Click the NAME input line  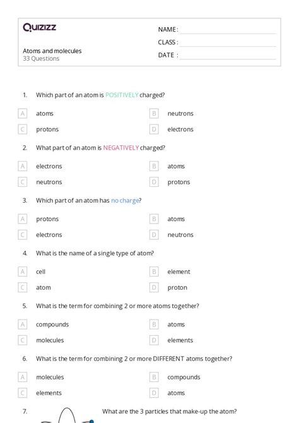pyautogui.click(x=228, y=30)
